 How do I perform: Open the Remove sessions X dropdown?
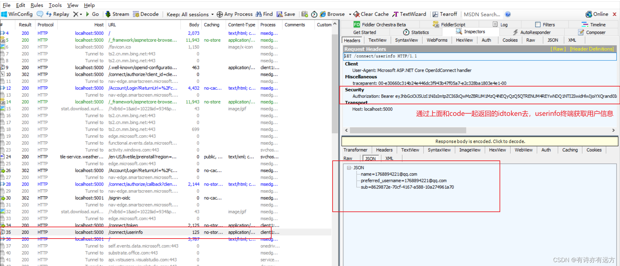point(77,14)
